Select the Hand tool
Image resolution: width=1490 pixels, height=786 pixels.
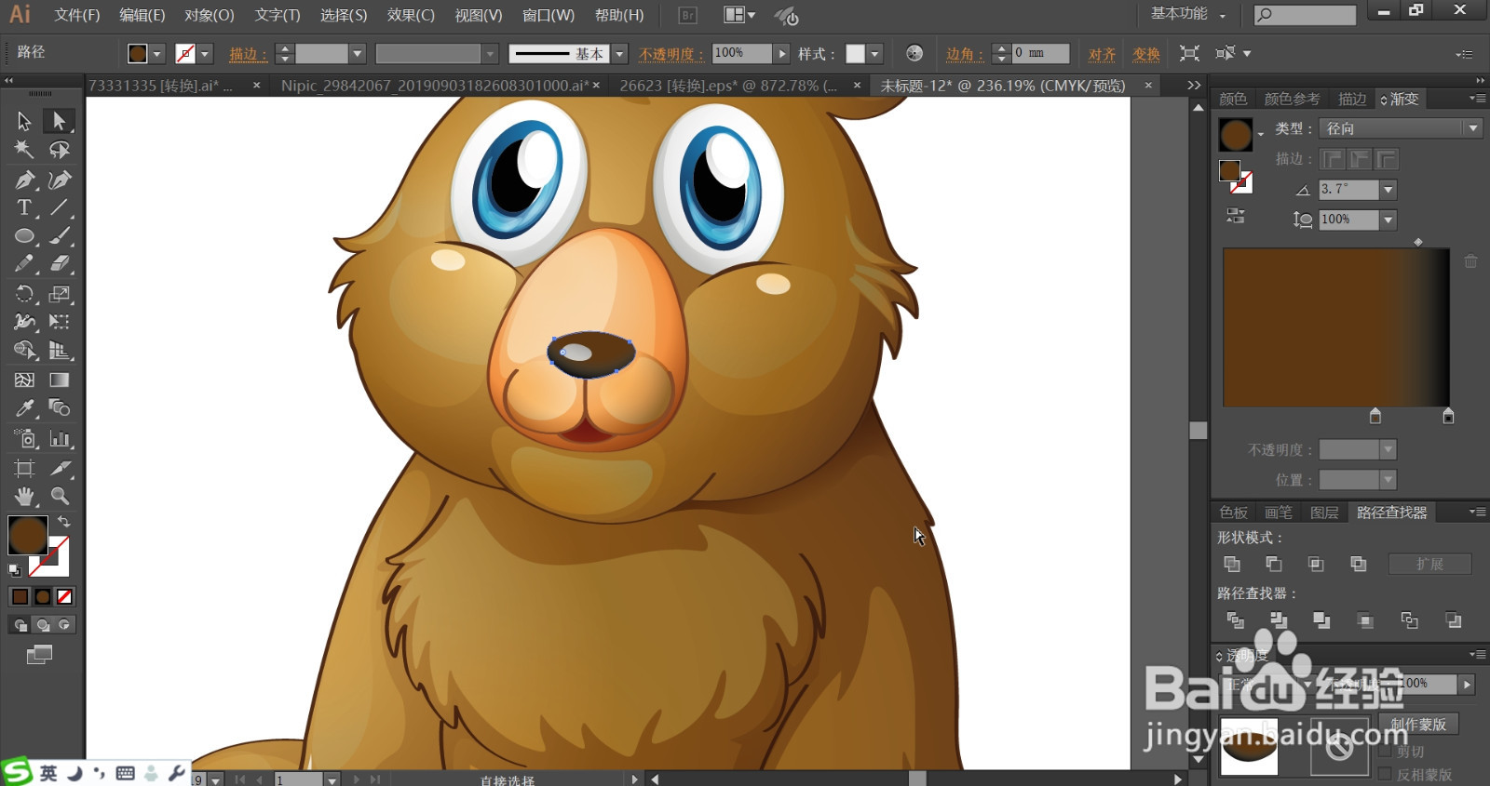24,496
